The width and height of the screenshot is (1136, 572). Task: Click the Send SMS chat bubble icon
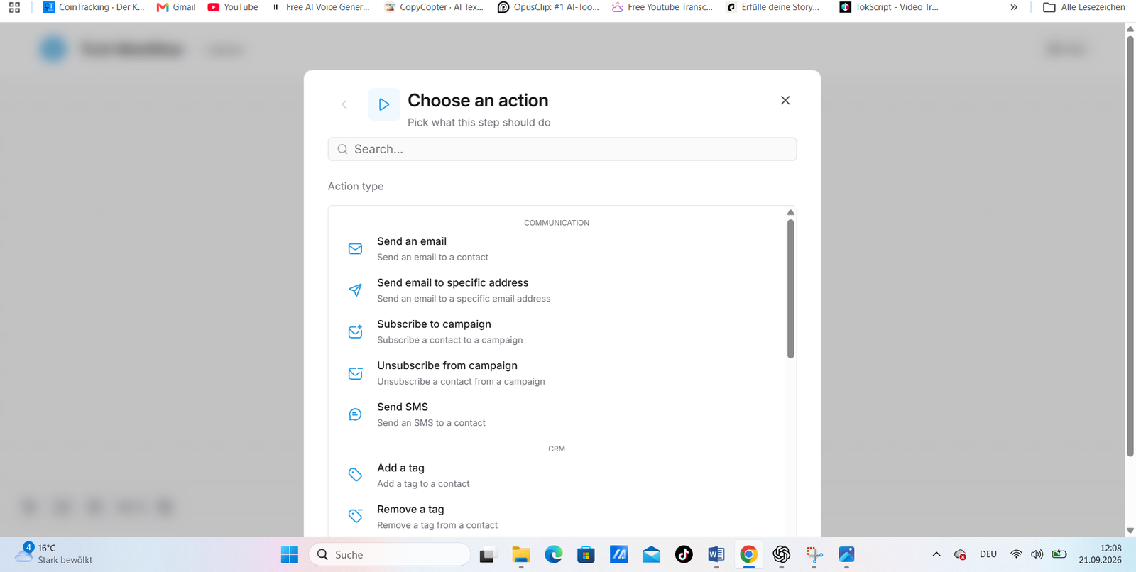(355, 414)
